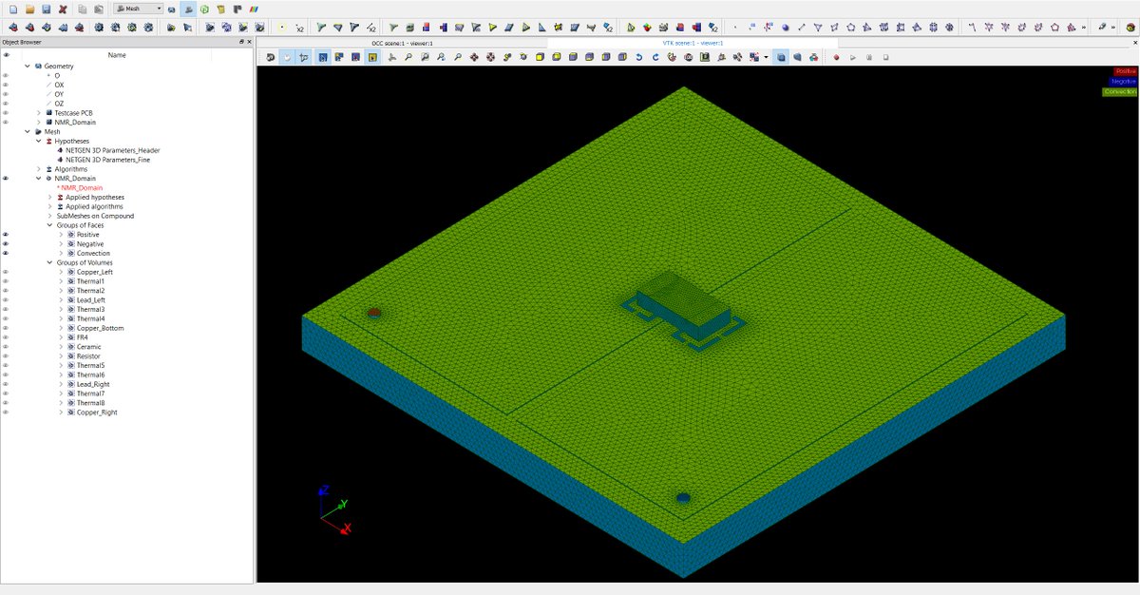Click the red Start Recording button
This screenshot has height=595, width=1140.
pyautogui.click(x=836, y=57)
